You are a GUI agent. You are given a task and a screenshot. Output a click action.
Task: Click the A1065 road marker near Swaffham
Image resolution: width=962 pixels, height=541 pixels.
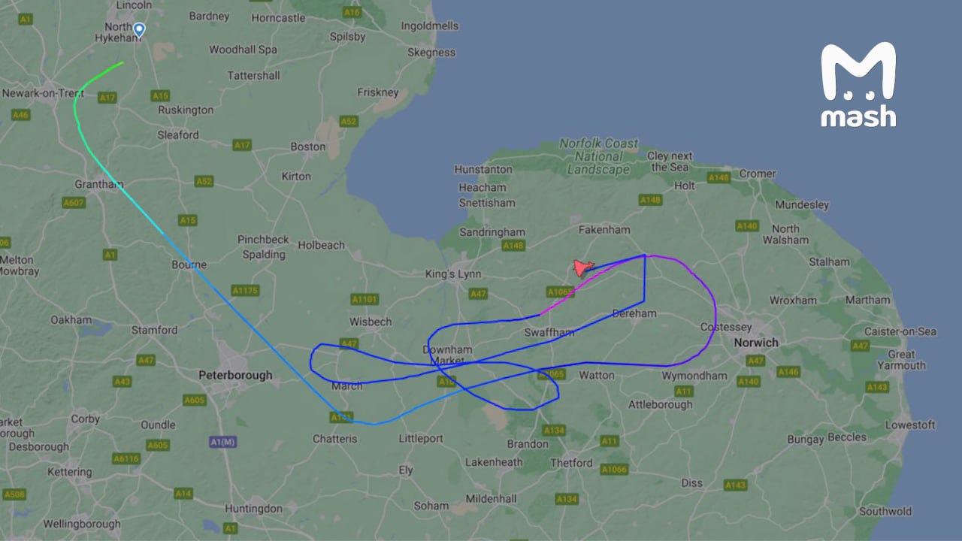560,292
